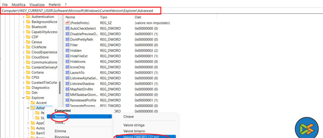Click the SeparateProcess value name
Screen dimensions: 323x138
click(83, 106)
